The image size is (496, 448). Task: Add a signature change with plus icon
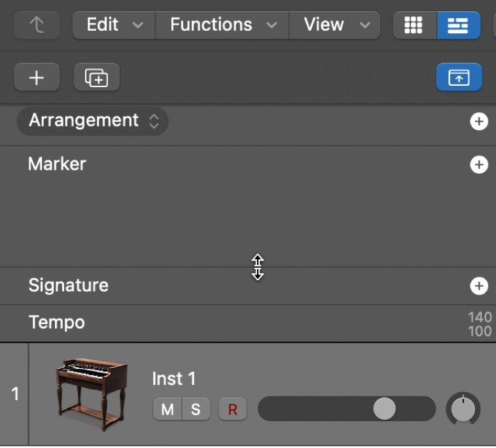[479, 286]
